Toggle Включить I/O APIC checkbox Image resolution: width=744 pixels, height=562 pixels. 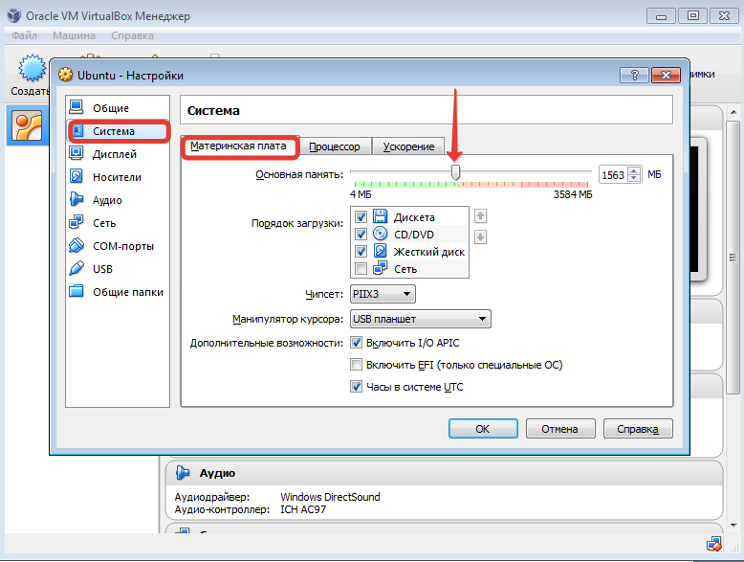(x=356, y=343)
